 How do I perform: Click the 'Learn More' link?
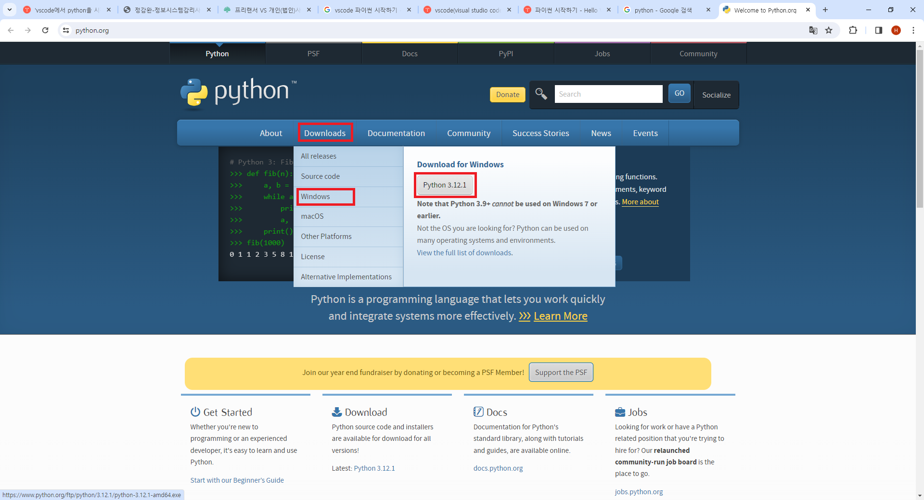click(x=561, y=316)
